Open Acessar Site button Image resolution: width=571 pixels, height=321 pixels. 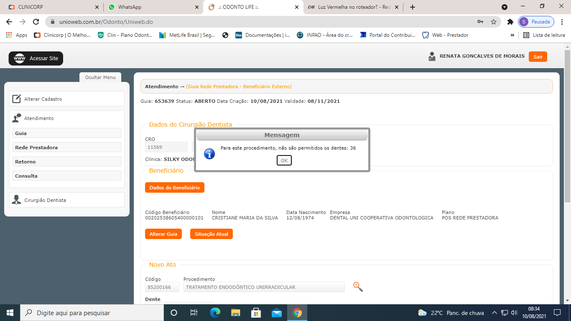coord(36,59)
